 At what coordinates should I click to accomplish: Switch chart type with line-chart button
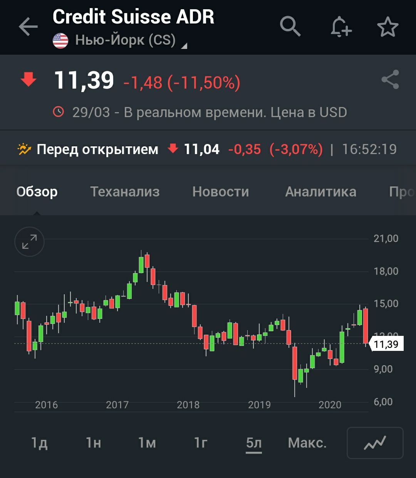pyautogui.click(x=375, y=443)
